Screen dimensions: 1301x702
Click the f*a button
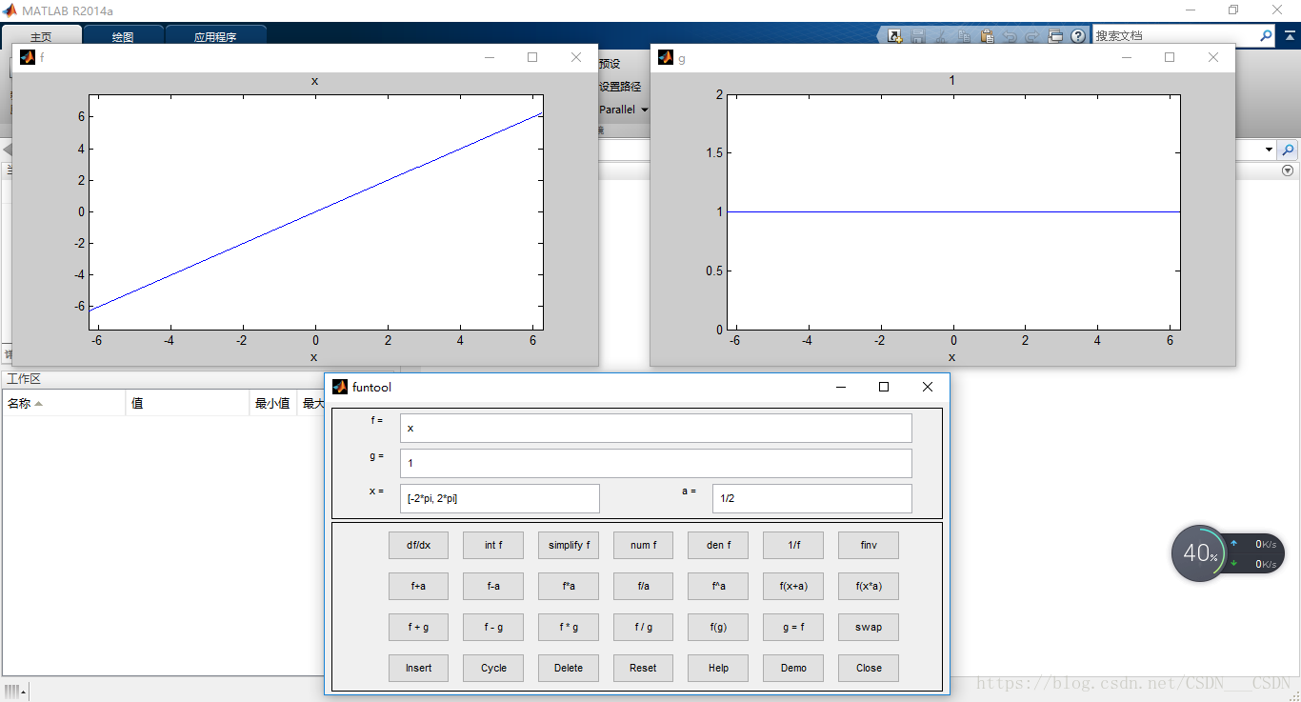pos(569,587)
